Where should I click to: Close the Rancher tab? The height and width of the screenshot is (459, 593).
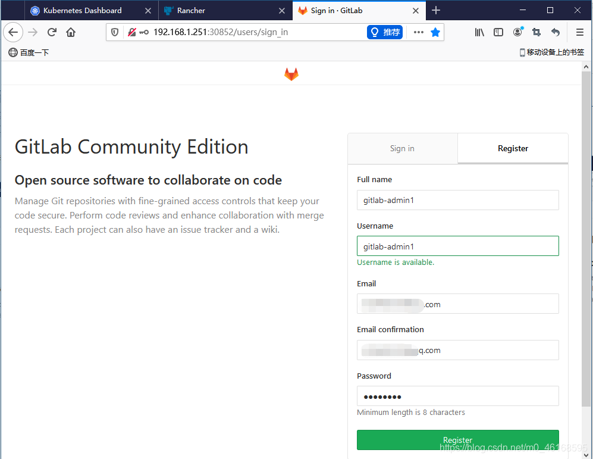click(x=282, y=11)
